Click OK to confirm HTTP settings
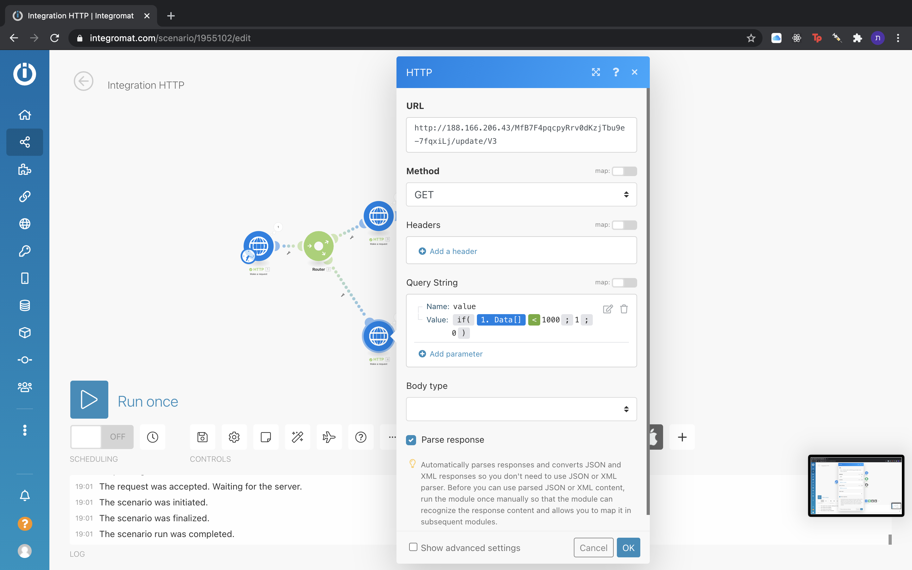Image resolution: width=912 pixels, height=570 pixels. click(628, 547)
